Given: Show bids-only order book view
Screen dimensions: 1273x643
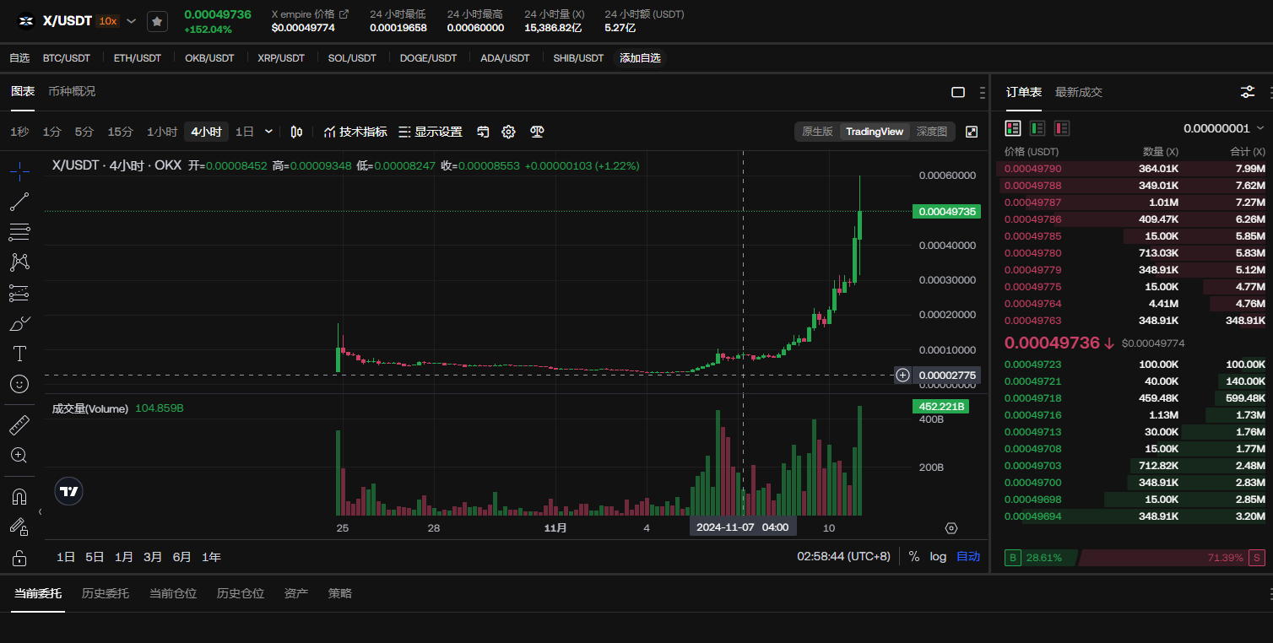Looking at the screenshot, I should point(1037,128).
